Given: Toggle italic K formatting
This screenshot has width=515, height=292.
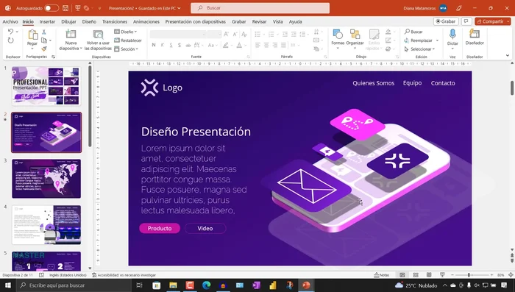Looking at the screenshot, I should pyautogui.click(x=163, y=45).
